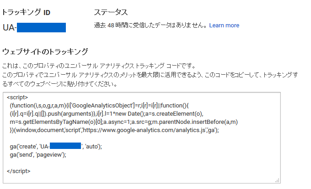This screenshot has height=189, width=311.
Task: Click the トラッキング ID heading
Action: point(26,12)
